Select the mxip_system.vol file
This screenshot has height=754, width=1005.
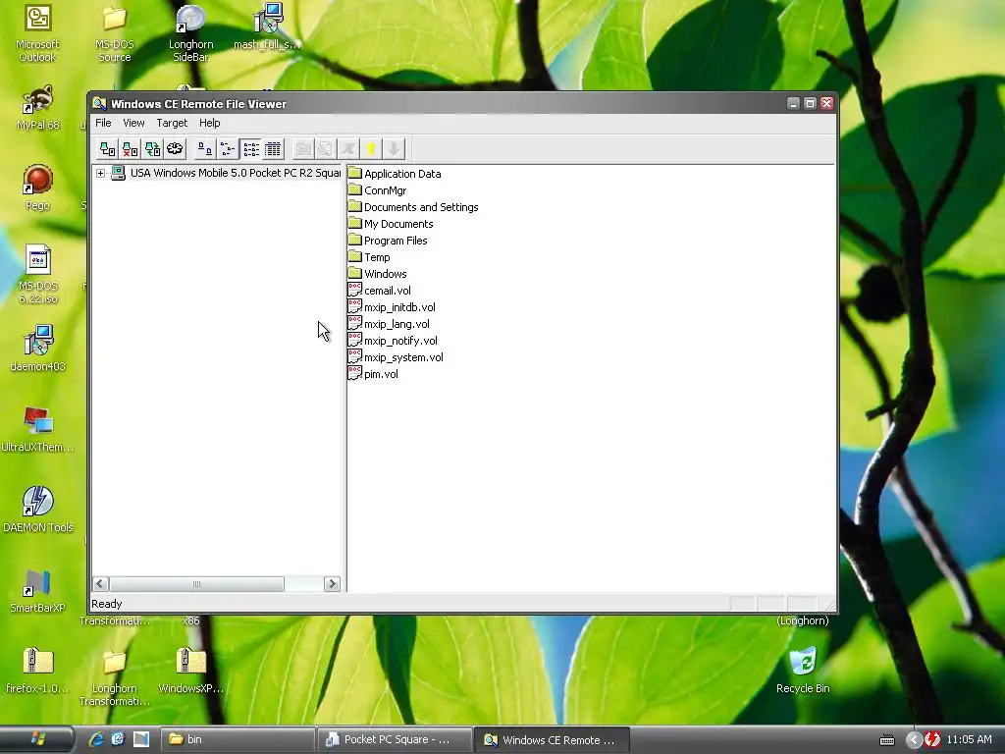coord(397,356)
